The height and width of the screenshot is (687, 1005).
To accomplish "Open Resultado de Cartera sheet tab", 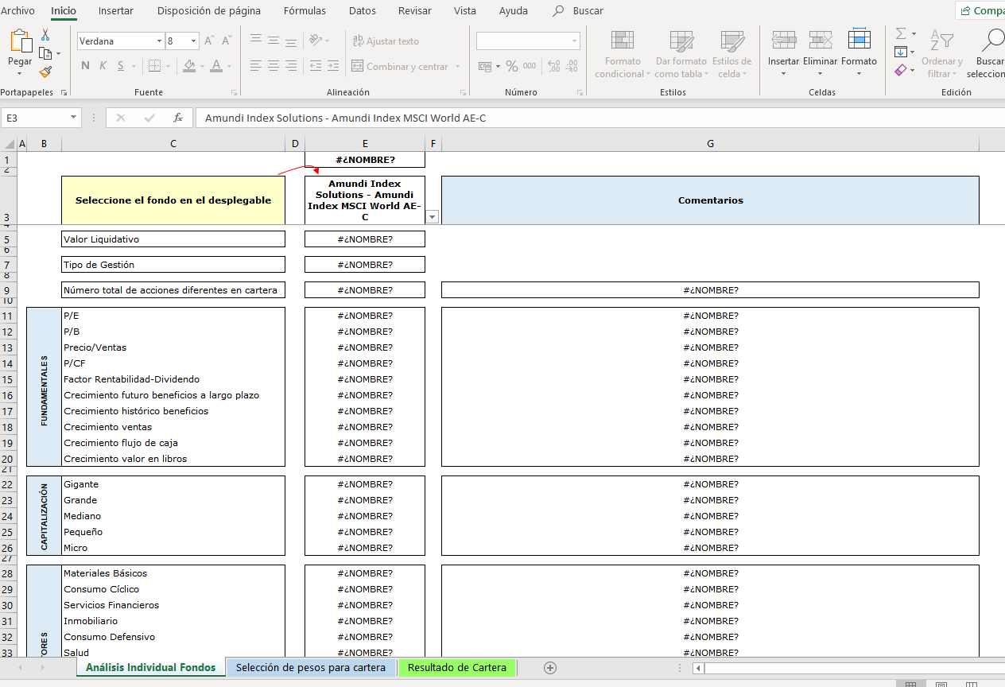I will click(457, 668).
